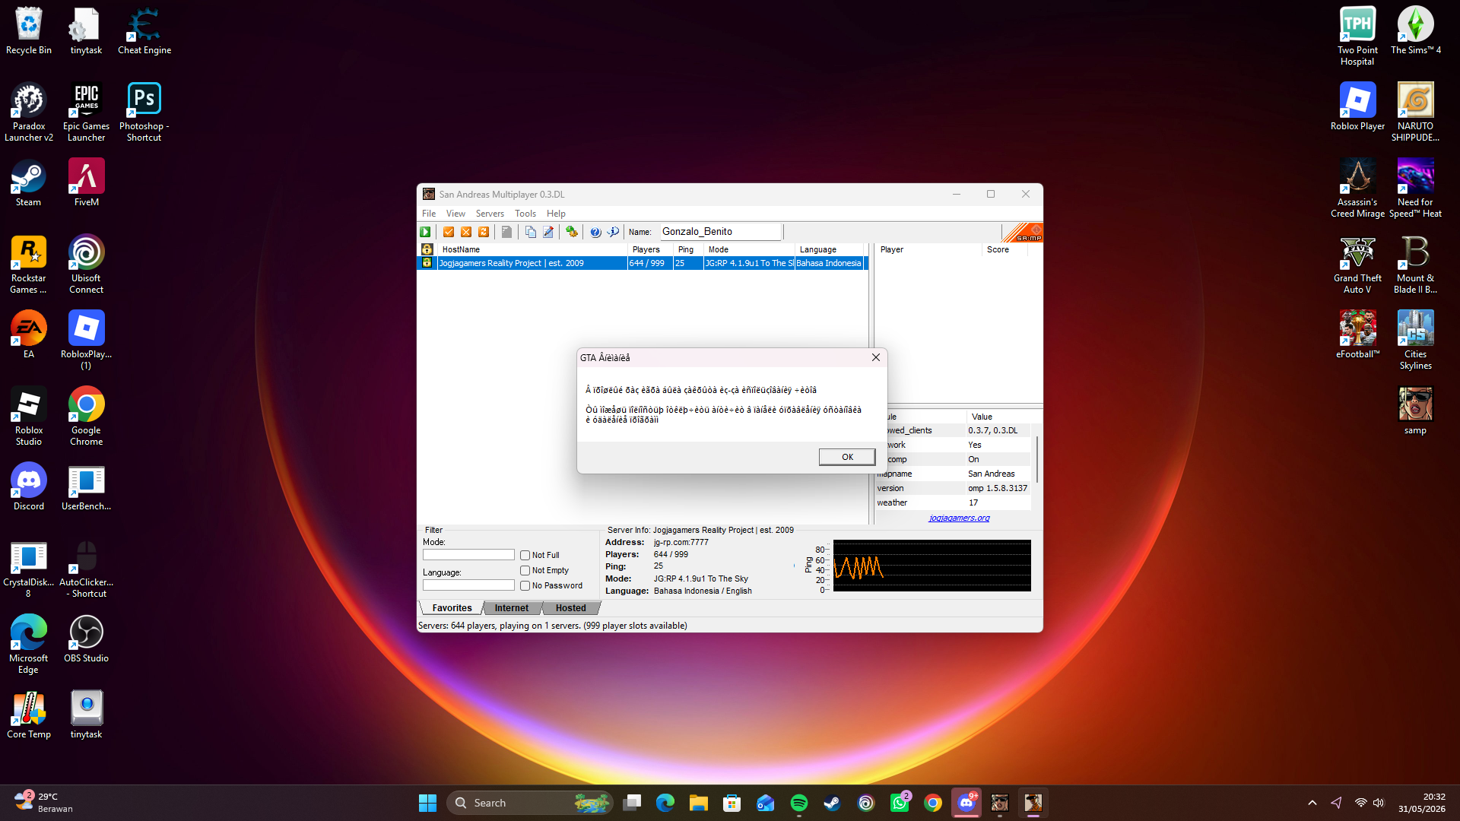Click the Player column header
The image size is (1460, 821).
click(928, 249)
